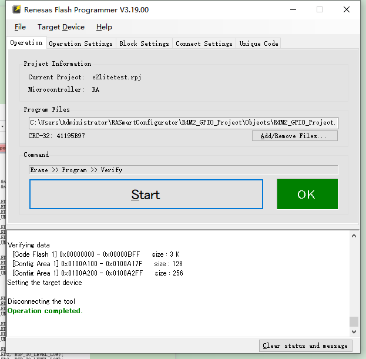Click the Config Area 1 size 256 line
Image resolution: width=366 pixels, height=359 pixels.
point(98,273)
